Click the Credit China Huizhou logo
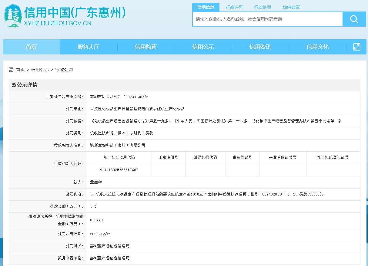This screenshot has width=368, height=266. coord(64,16)
